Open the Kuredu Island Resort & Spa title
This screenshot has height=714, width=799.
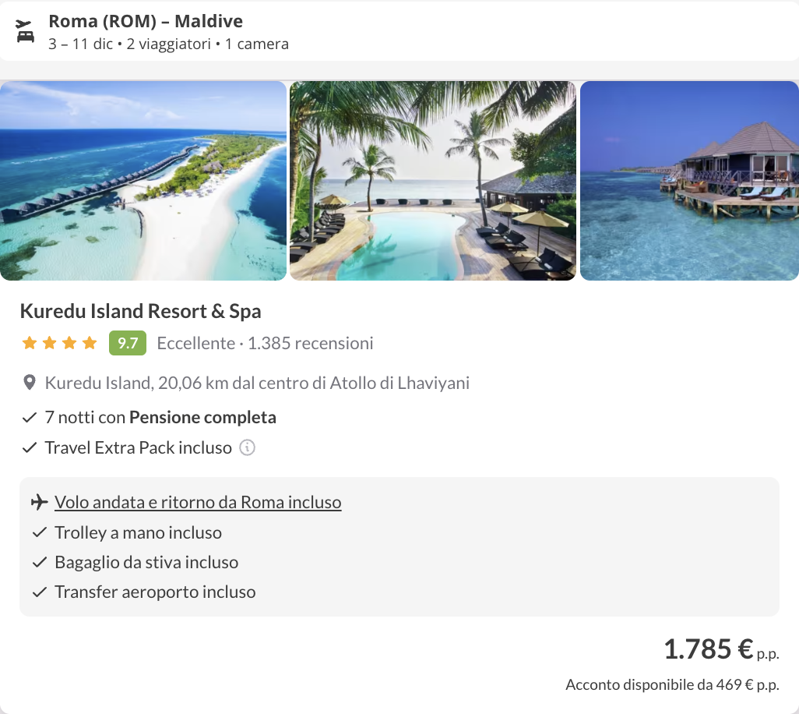click(x=140, y=311)
